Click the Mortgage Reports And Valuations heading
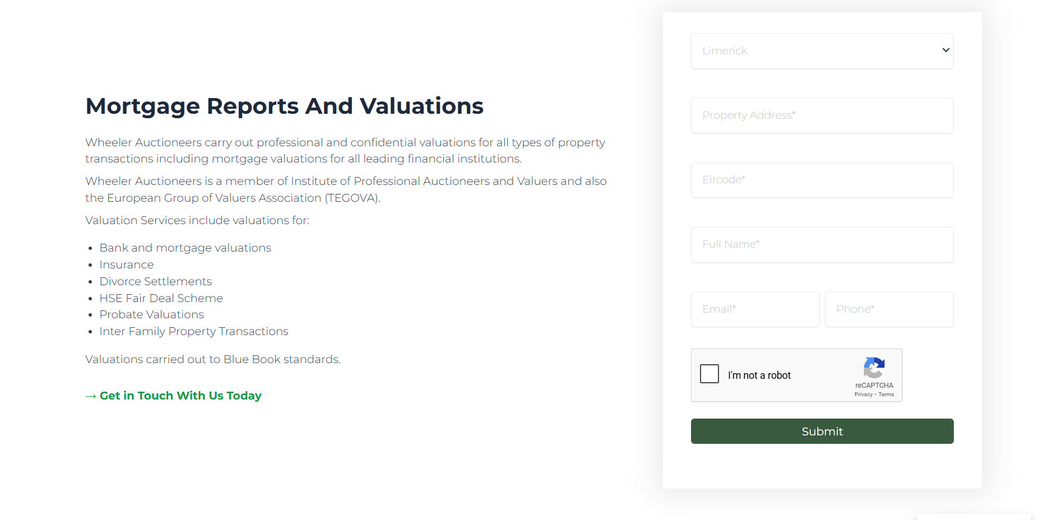The height and width of the screenshot is (520, 1048). click(284, 106)
